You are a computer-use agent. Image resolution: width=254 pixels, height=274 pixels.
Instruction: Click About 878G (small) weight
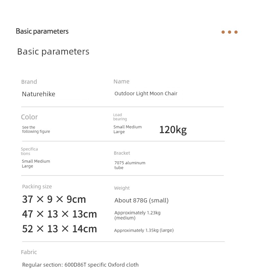pyautogui.click(x=141, y=201)
